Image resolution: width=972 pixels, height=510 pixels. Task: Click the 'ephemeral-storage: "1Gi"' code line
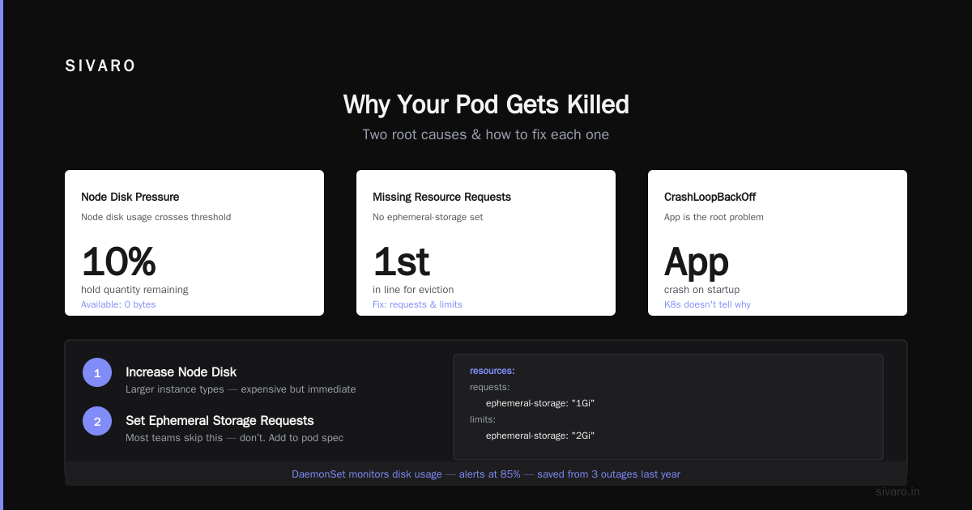pyautogui.click(x=540, y=403)
